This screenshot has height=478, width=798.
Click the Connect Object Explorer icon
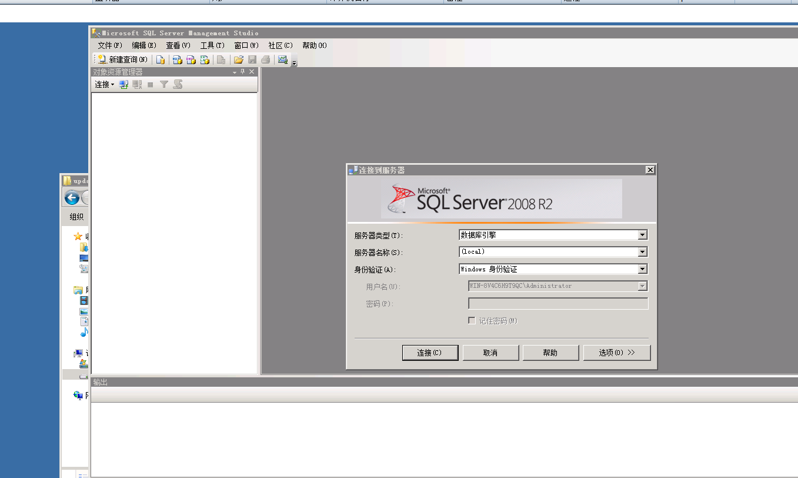click(123, 85)
